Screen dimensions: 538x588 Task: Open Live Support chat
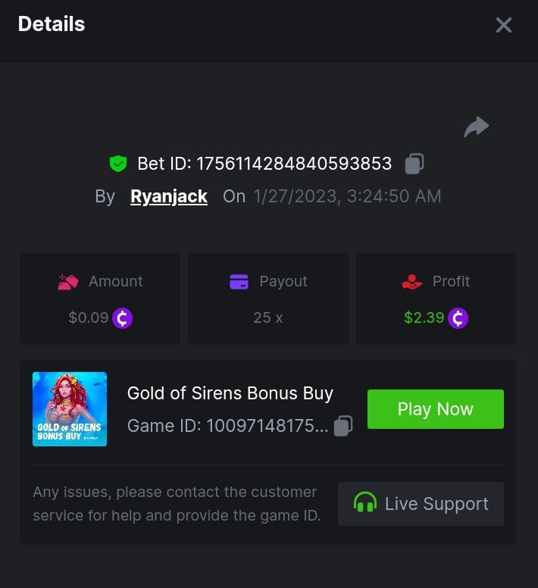pos(421,504)
